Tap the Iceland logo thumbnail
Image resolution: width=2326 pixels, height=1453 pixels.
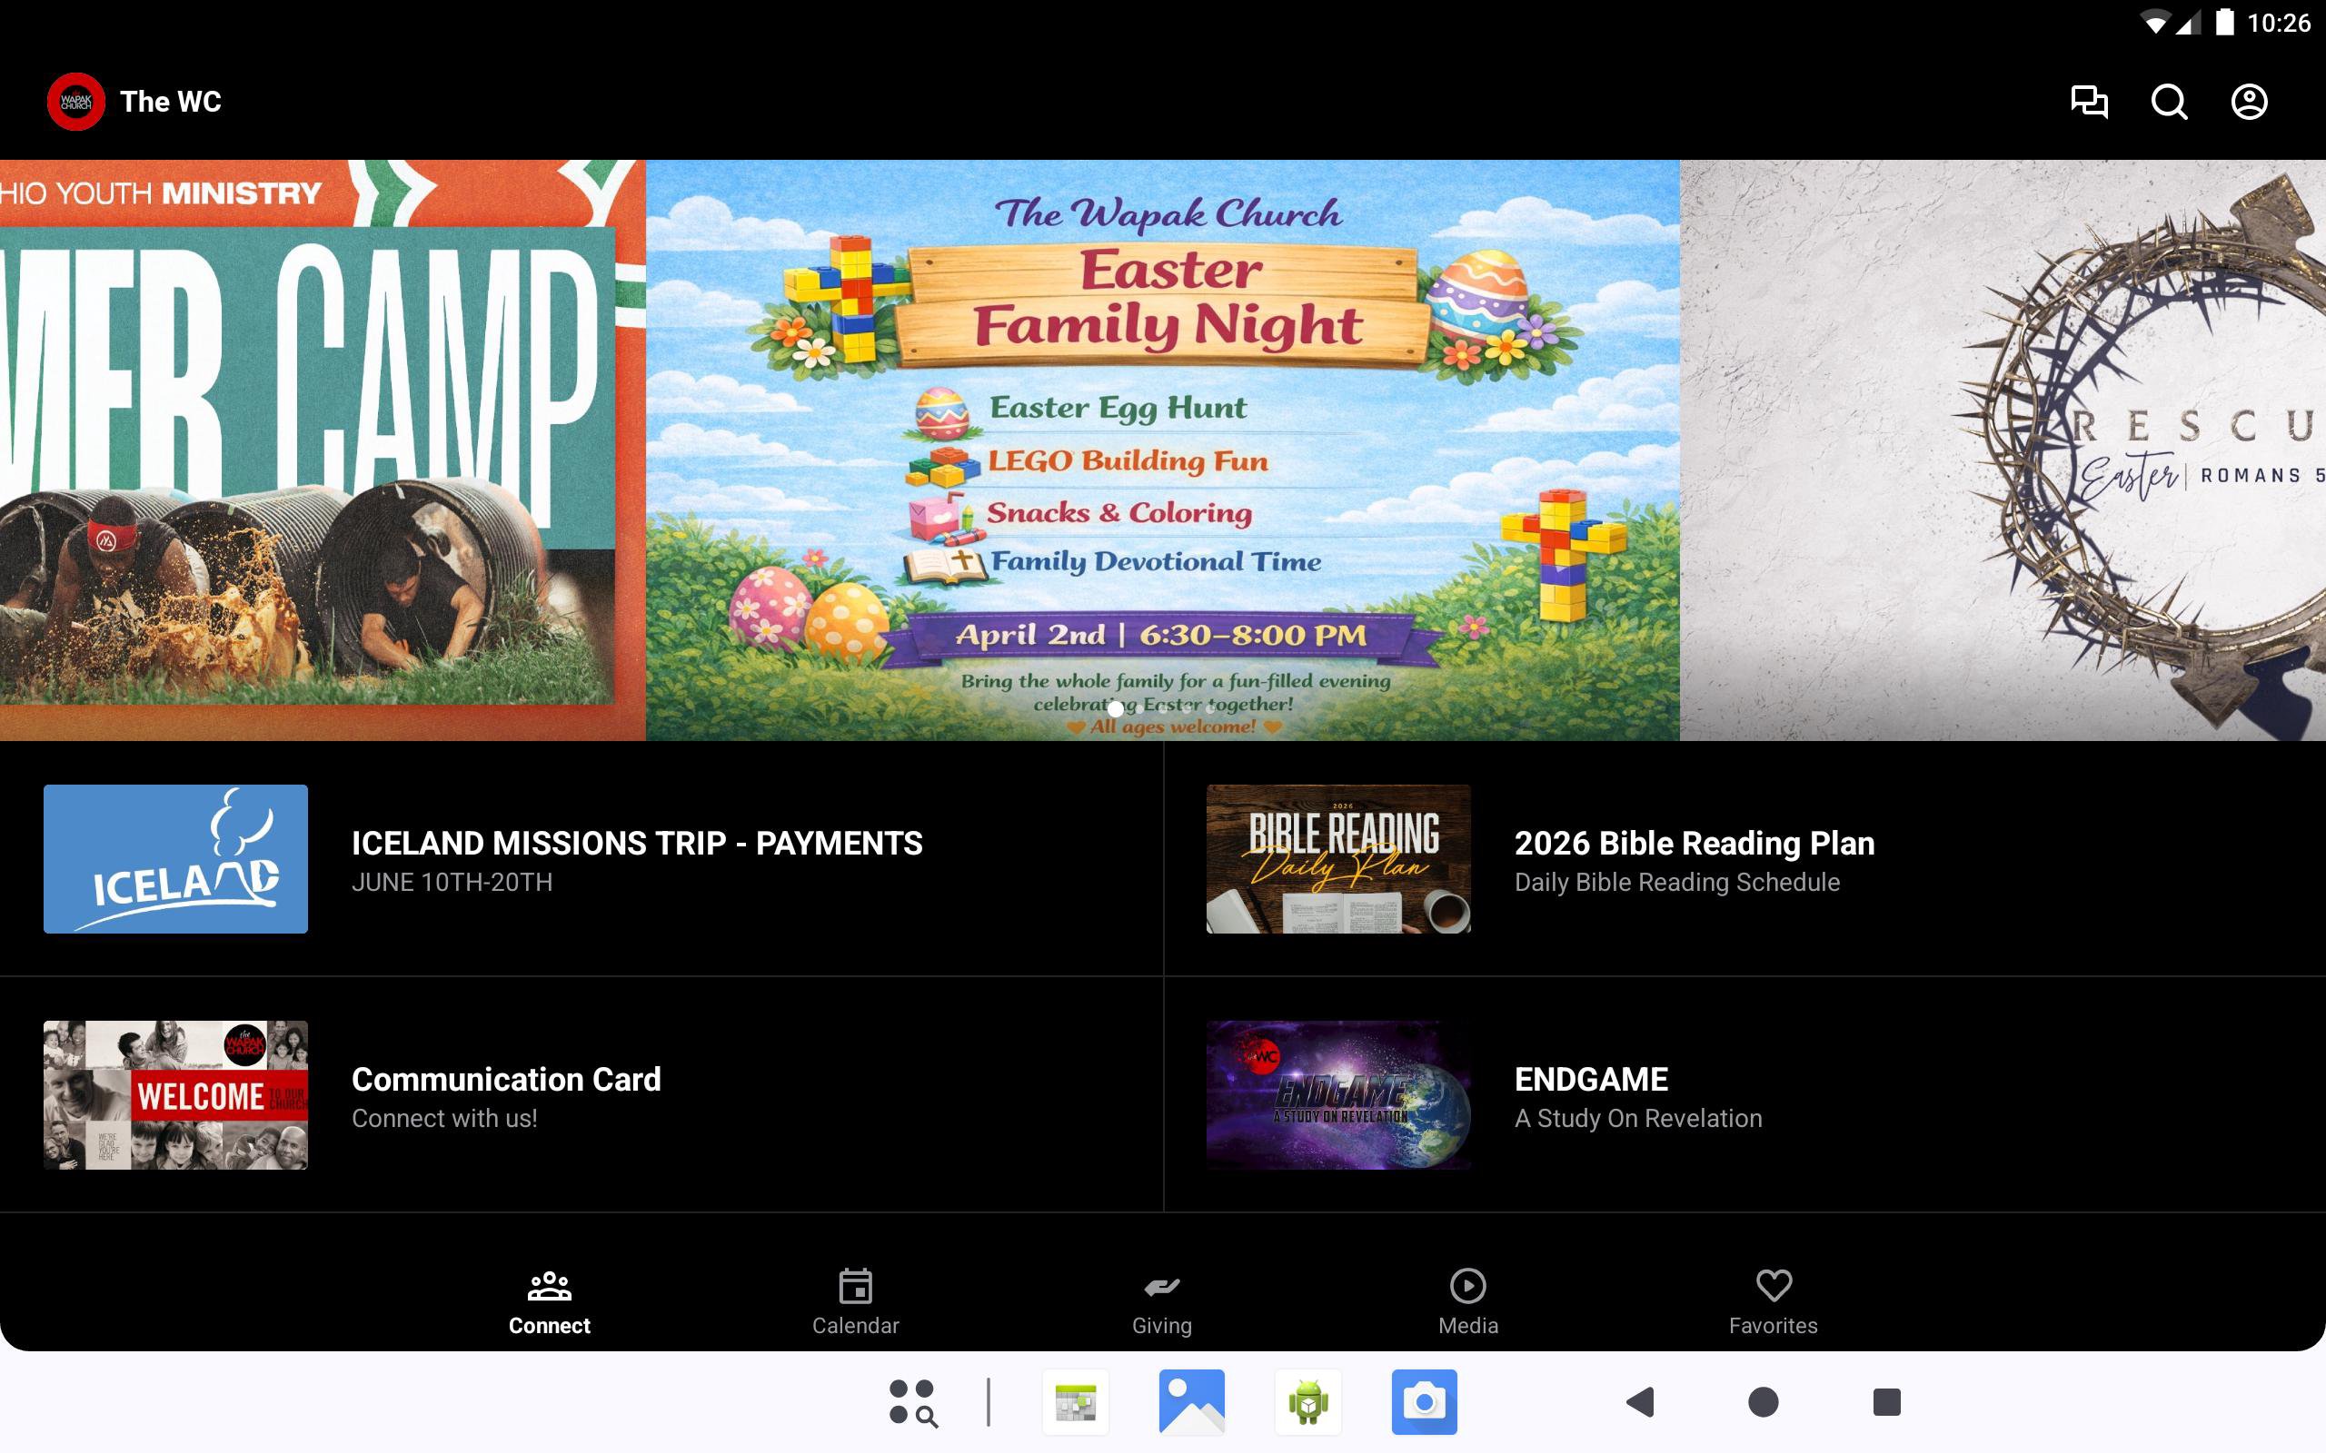[x=176, y=859]
